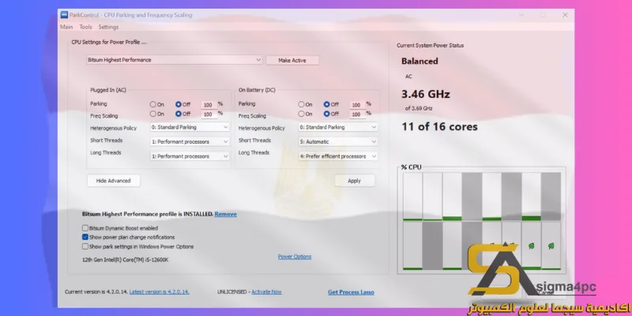Close the ParkControl window
The height and width of the screenshot is (316, 632).
tap(565, 15)
